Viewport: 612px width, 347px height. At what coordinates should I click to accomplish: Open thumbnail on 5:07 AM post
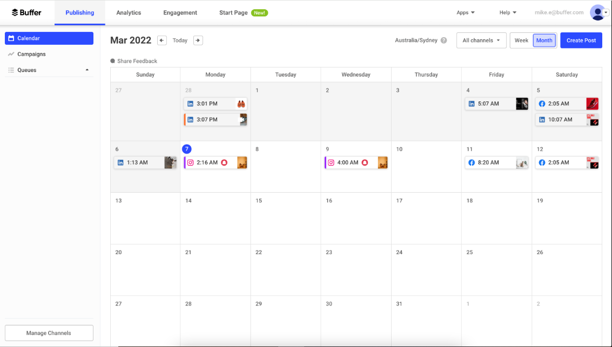(x=522, y=104)
